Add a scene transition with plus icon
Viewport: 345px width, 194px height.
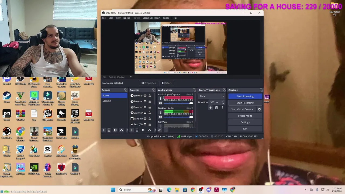[x=211, y=108]
